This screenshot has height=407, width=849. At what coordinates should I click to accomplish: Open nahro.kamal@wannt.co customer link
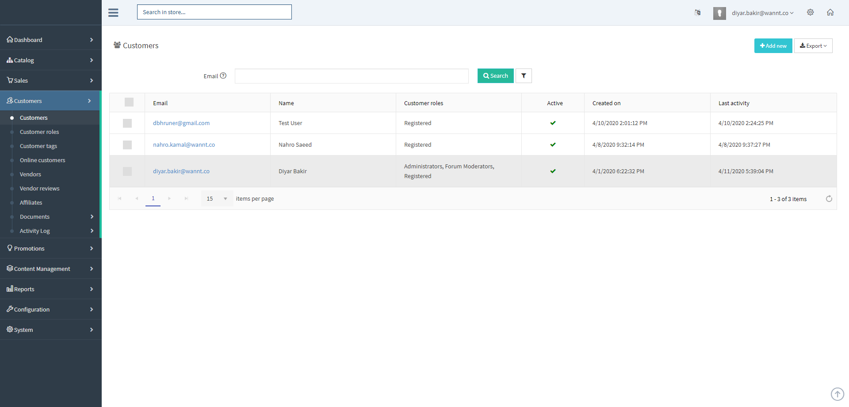click(184, 145)
